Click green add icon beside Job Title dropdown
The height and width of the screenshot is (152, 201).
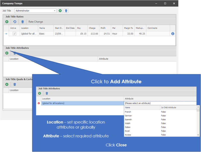tap(60, 11)
